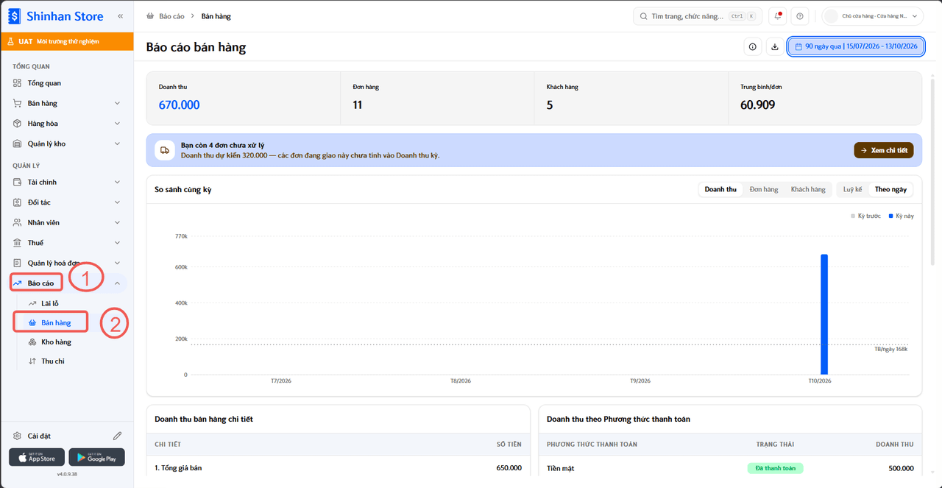Expand the Tài chính sidebar section
942x488 pixels.
click(67, 182)
